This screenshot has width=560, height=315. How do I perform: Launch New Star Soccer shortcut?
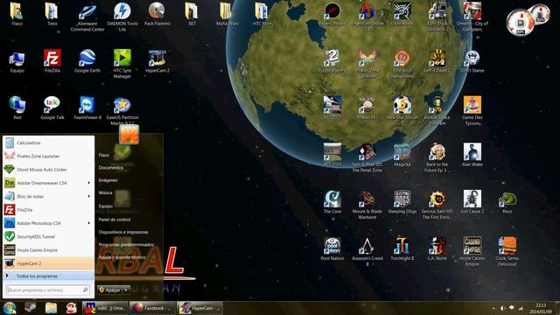coord(402,108)
